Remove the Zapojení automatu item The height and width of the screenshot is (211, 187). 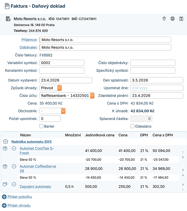tap(14, 184)
